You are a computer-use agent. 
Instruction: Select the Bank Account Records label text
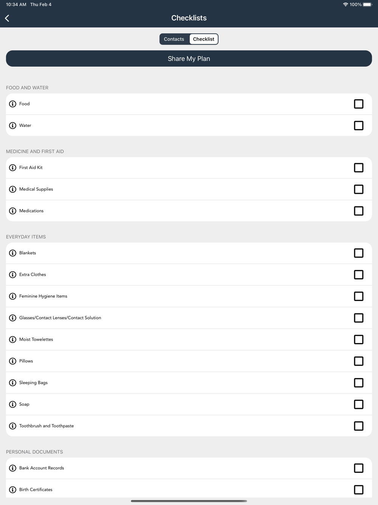[x=42, y=468]
